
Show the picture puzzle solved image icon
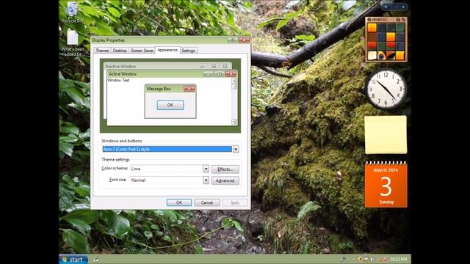point(398,20)
